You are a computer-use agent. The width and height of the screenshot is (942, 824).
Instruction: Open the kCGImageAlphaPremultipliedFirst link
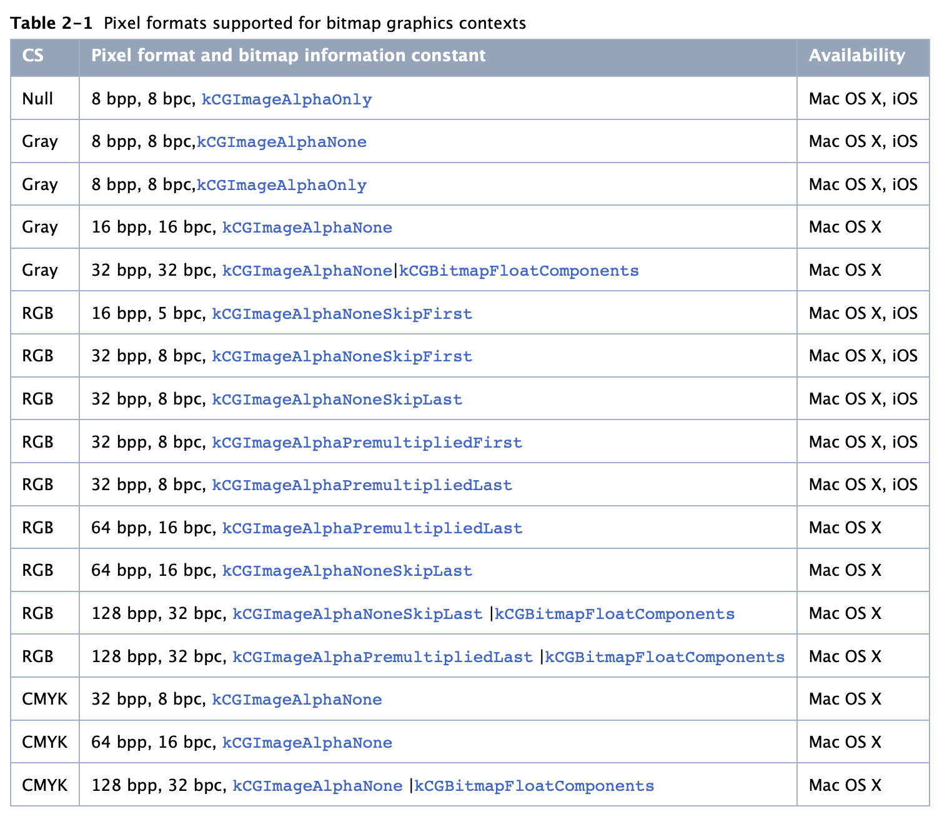pyautogui.click(x=367, y=443)
